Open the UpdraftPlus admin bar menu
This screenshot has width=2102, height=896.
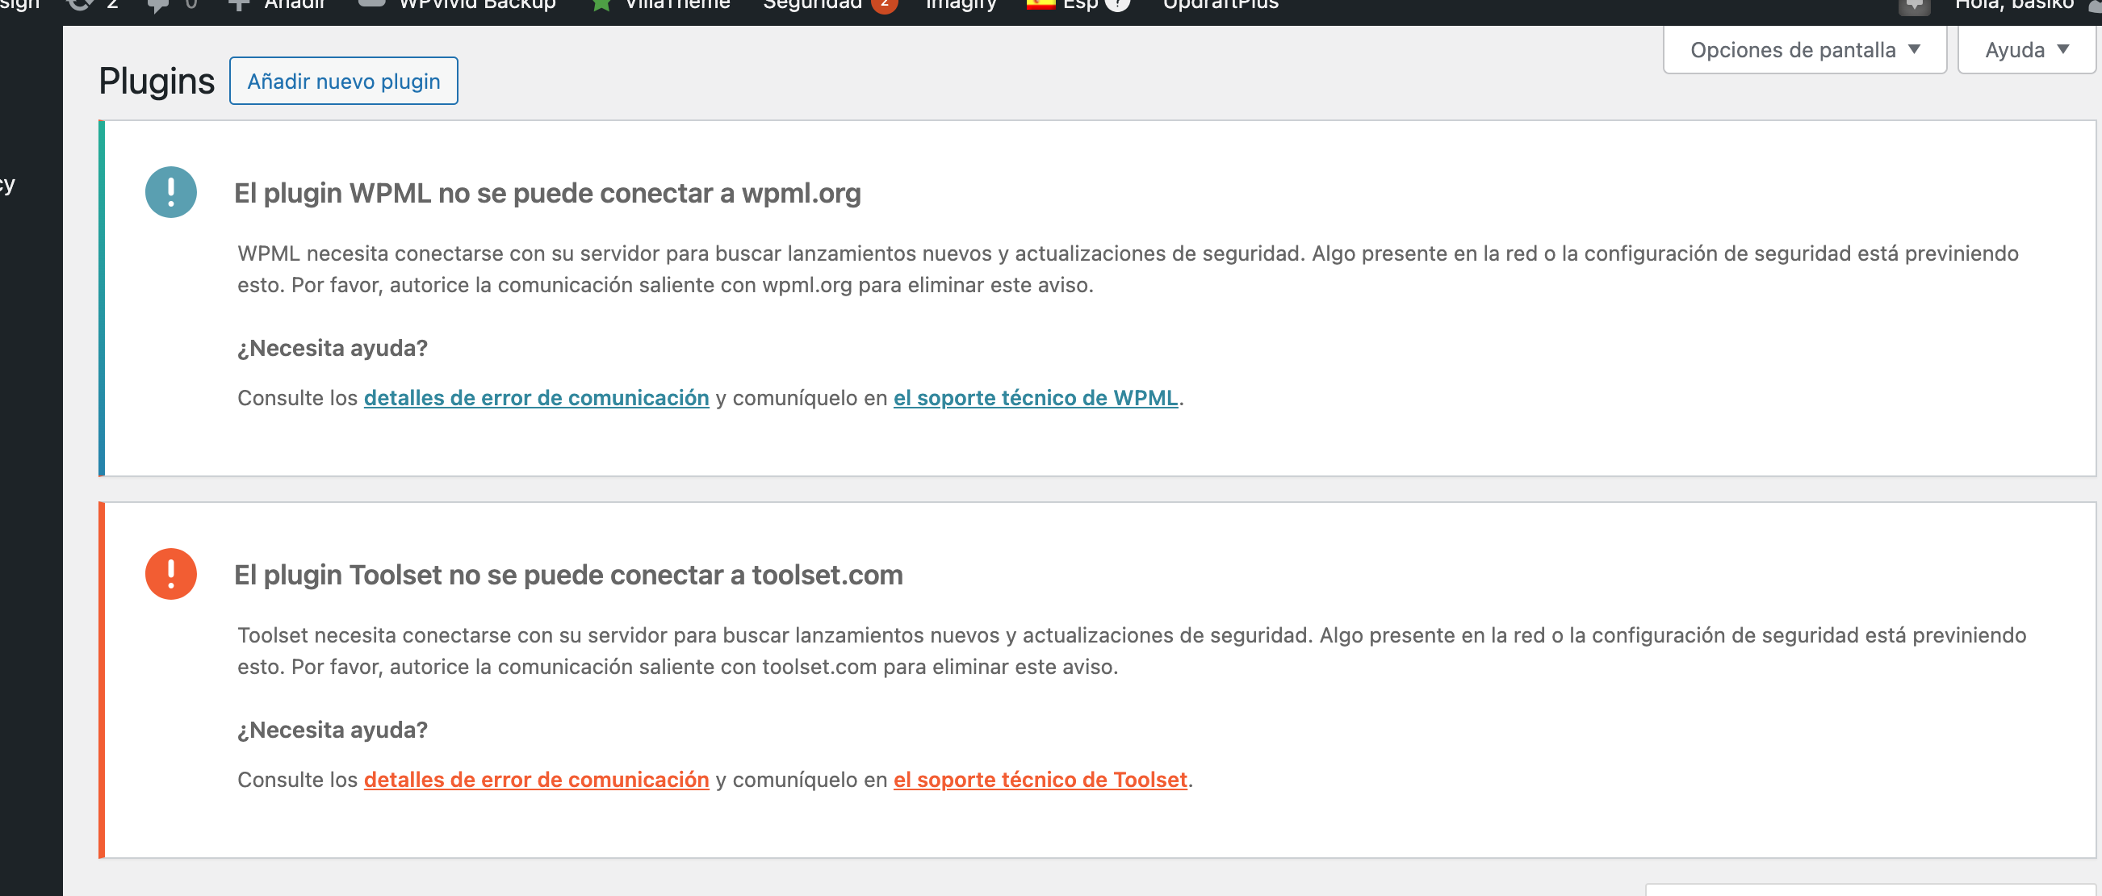pyautogui.click(x=1220, y=5)
